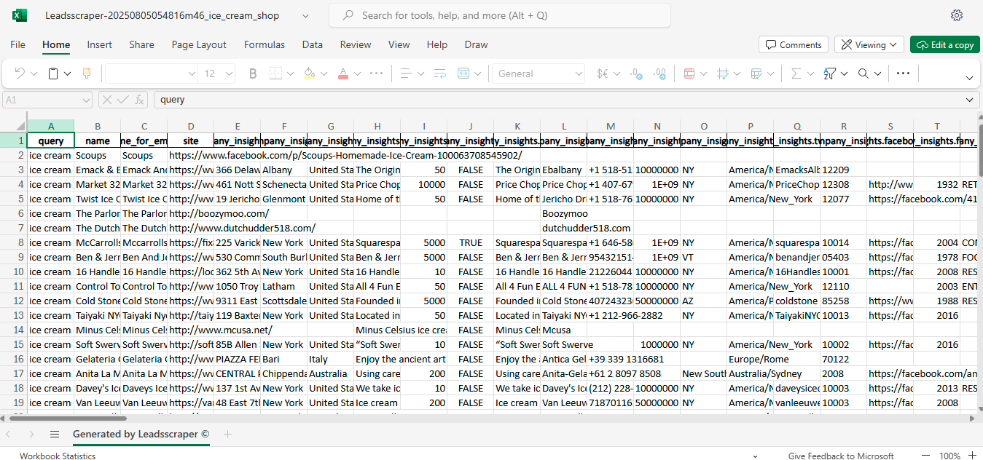Open Settings gear icon
Screen dimensions: 983x460
click(957, 15)
